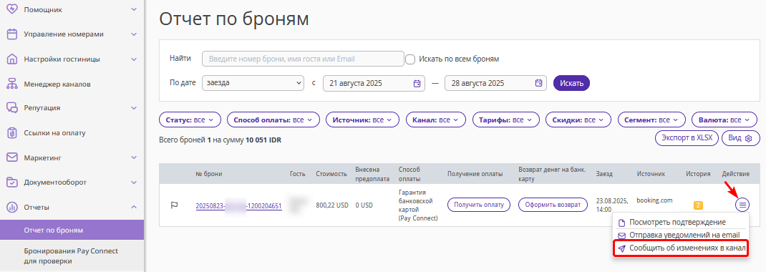Click the start date field 21 августа 2025
Image resolution: width=766 pixels, height=272 pixels.
click(374, 83)
